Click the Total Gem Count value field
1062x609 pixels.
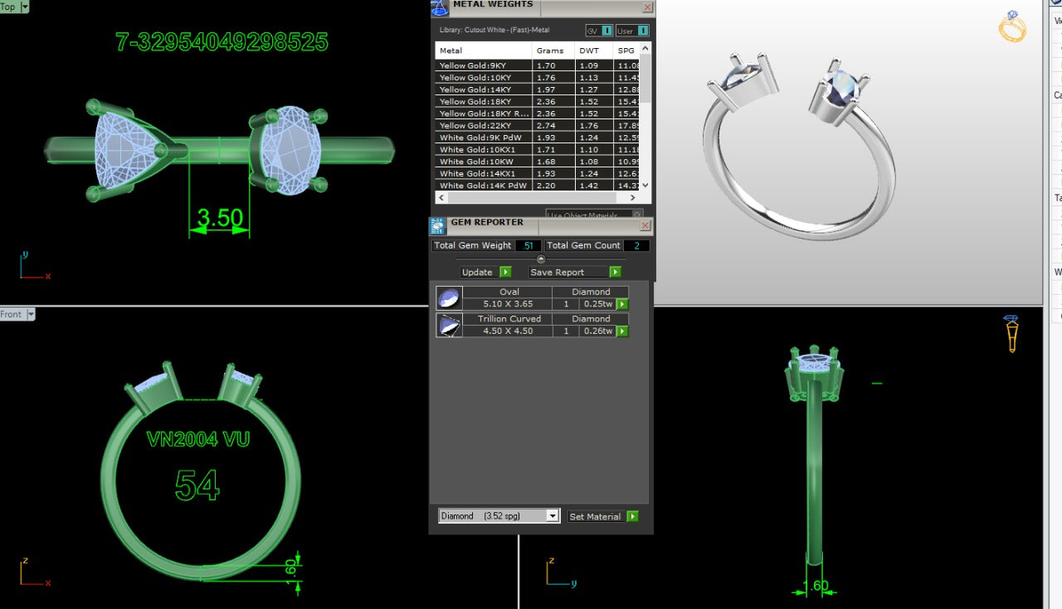[x=636, y=245]
